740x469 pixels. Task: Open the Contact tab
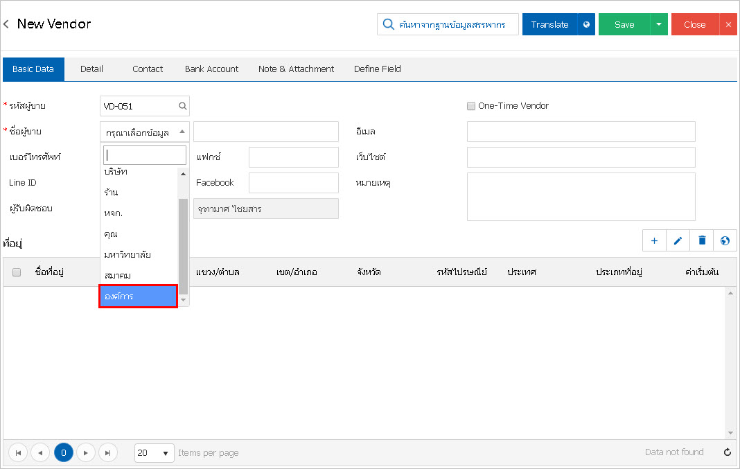[x=148, y=69]
